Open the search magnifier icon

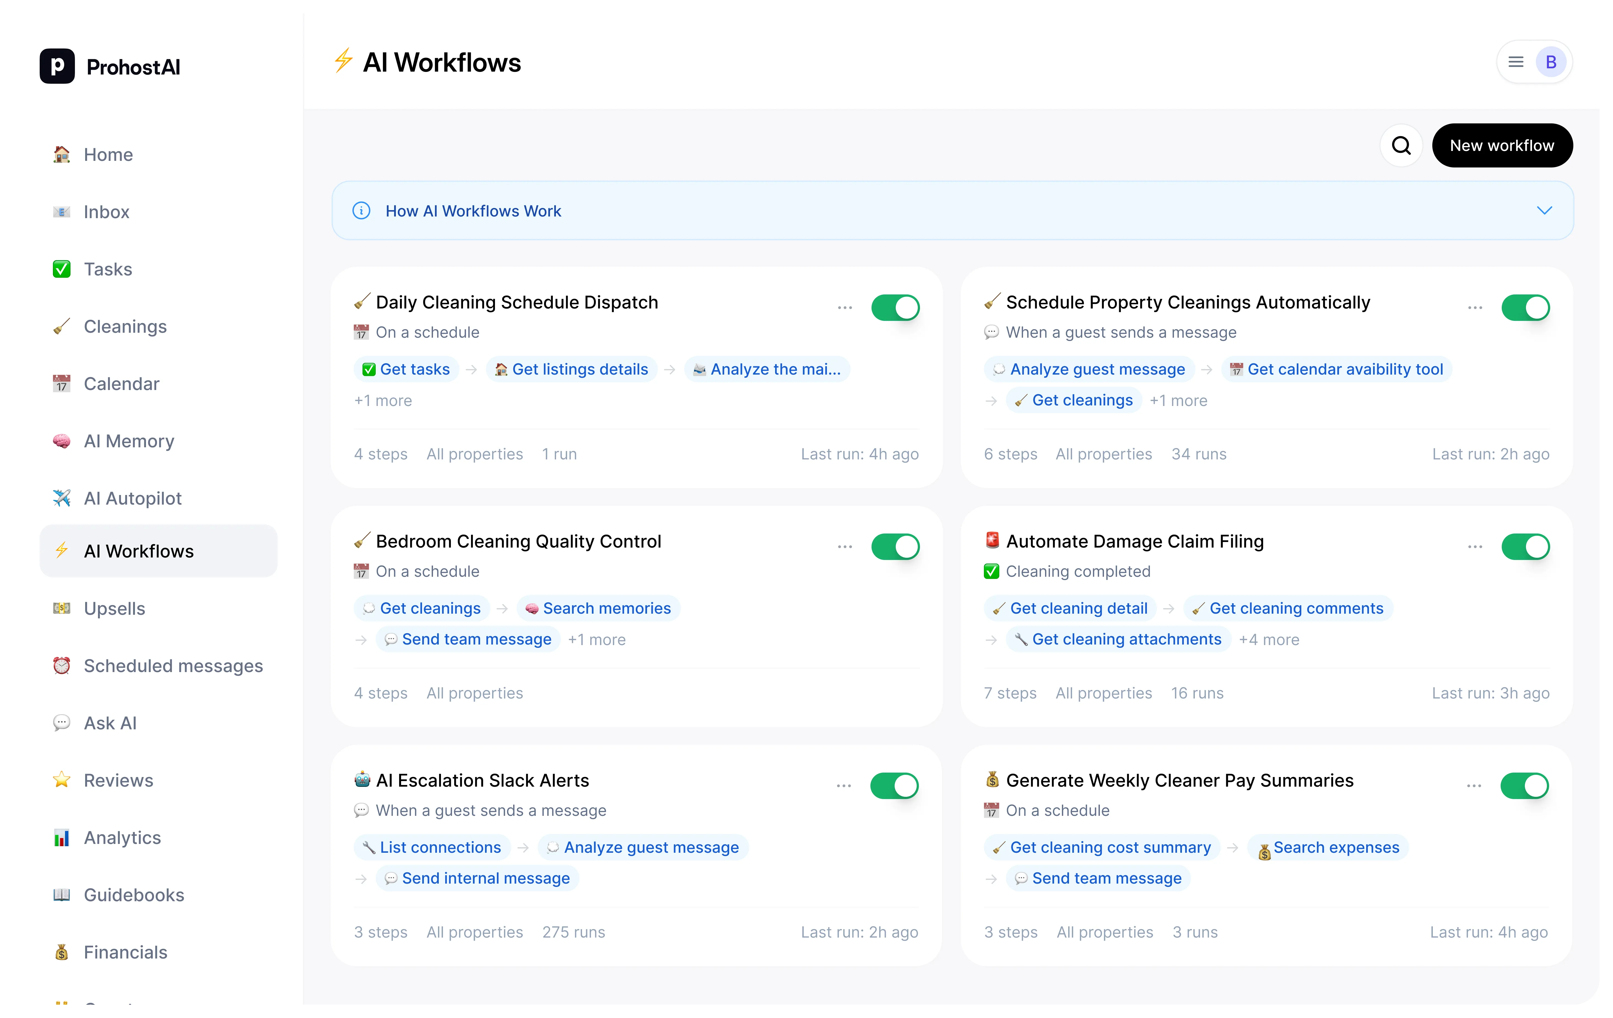1401,145
